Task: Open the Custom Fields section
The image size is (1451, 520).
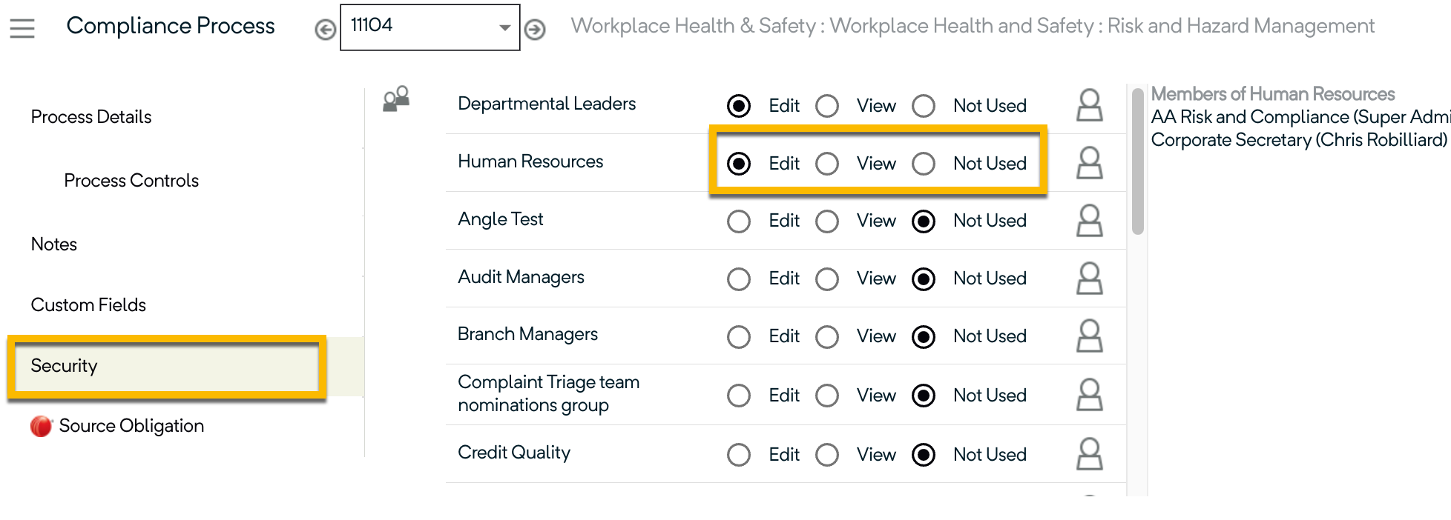Action: [x=88, y=305]
